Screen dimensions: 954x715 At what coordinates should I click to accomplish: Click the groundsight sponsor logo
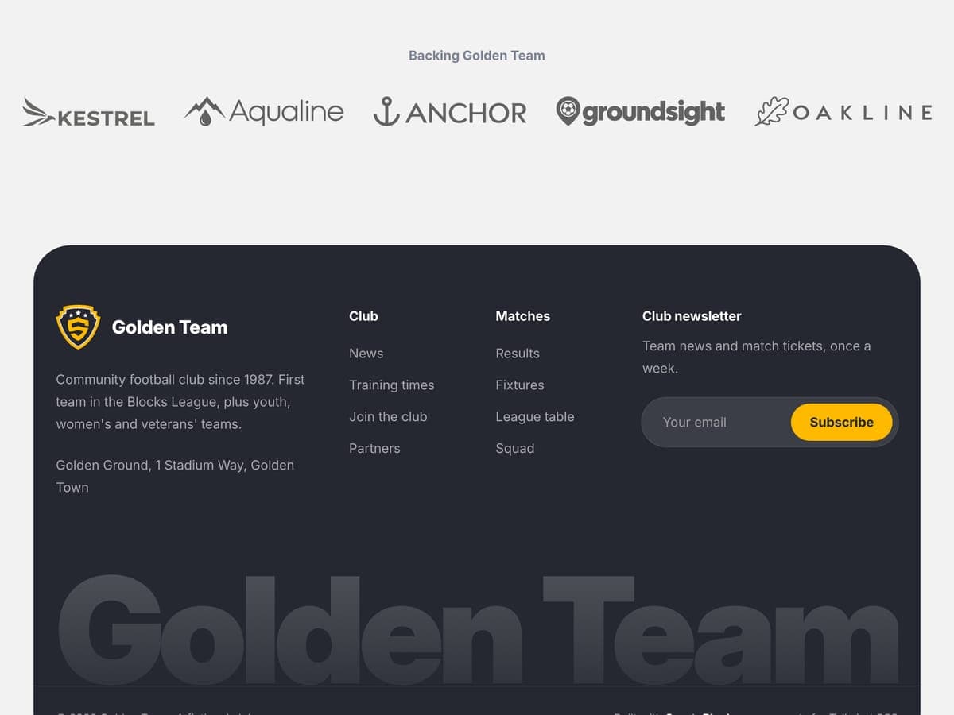(x=641, y=112)
